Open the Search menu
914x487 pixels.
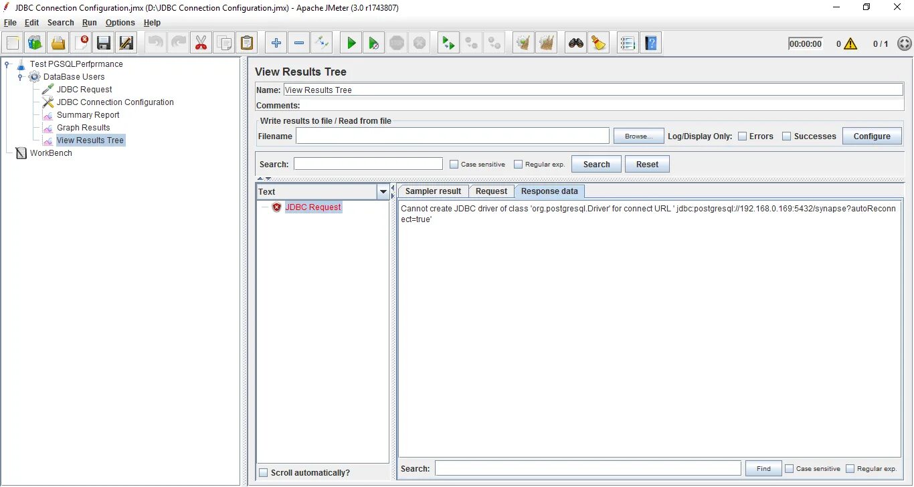click(60, 23)
